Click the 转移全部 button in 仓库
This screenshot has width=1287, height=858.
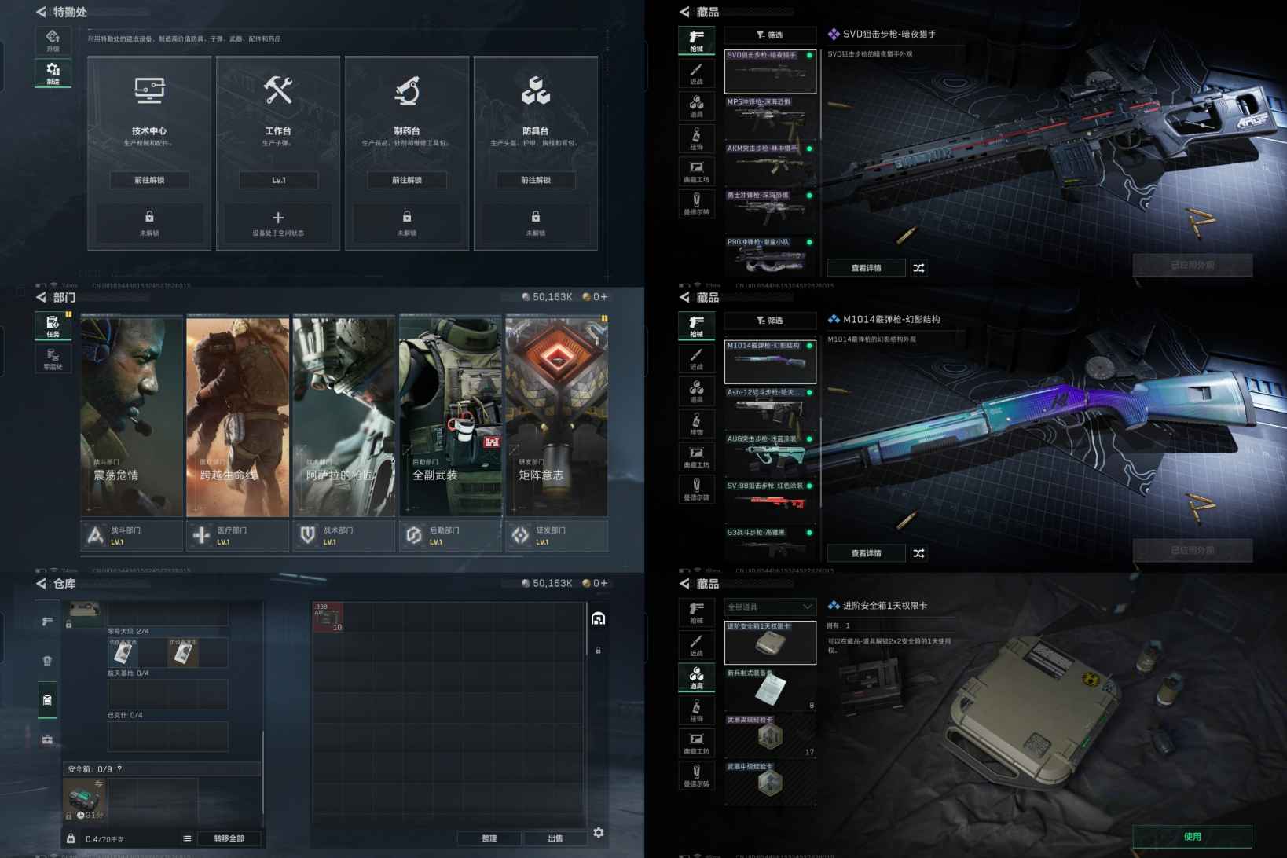point(229,838)
